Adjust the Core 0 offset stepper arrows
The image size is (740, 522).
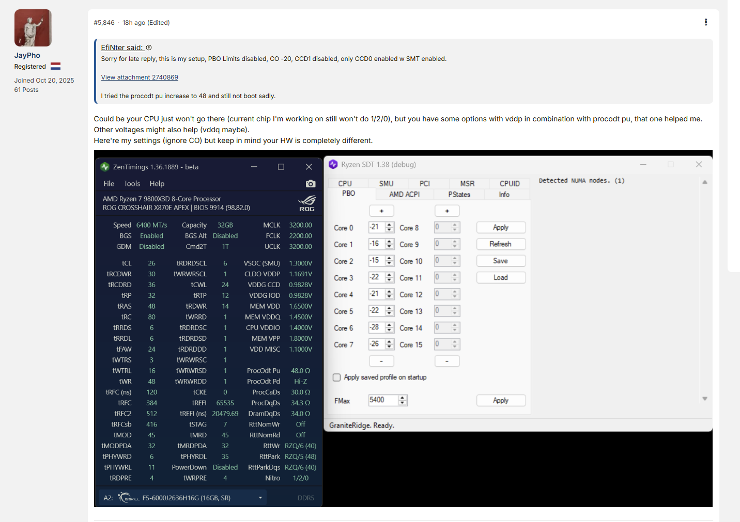coord(390,228)
